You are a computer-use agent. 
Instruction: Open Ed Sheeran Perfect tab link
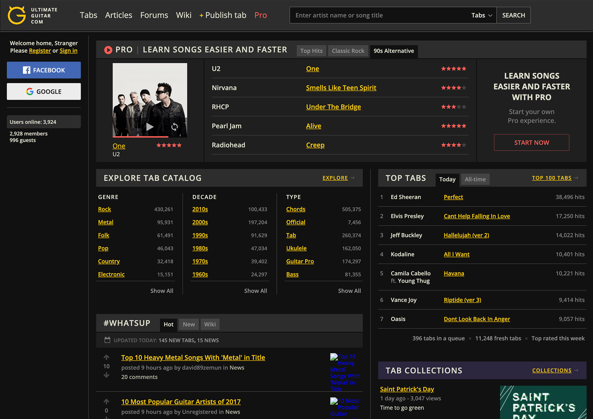point(453,197)
